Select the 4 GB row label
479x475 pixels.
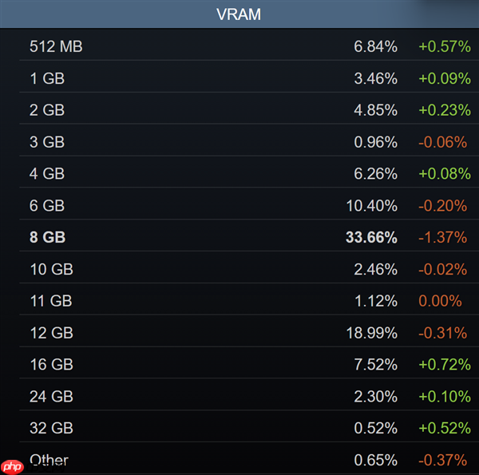(47, 173)
